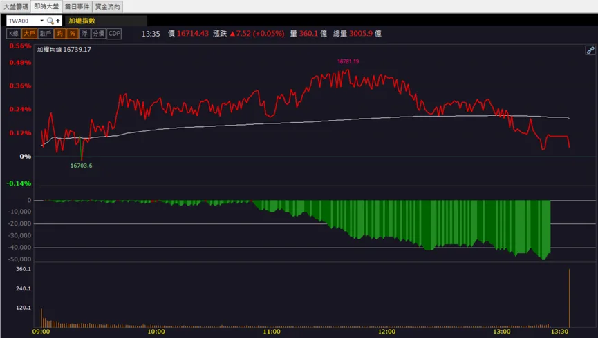Image resolution: width=598 pixels, height=338 pixels.
Task: Click the 加權指數 name label
Action: pos(82,21)
